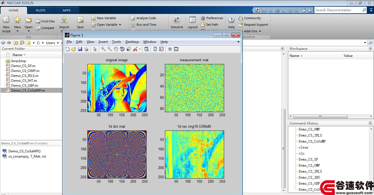Screen dimensions: 374x195
Task: Switch to the APPS tab
Action: tap(67, 10)
